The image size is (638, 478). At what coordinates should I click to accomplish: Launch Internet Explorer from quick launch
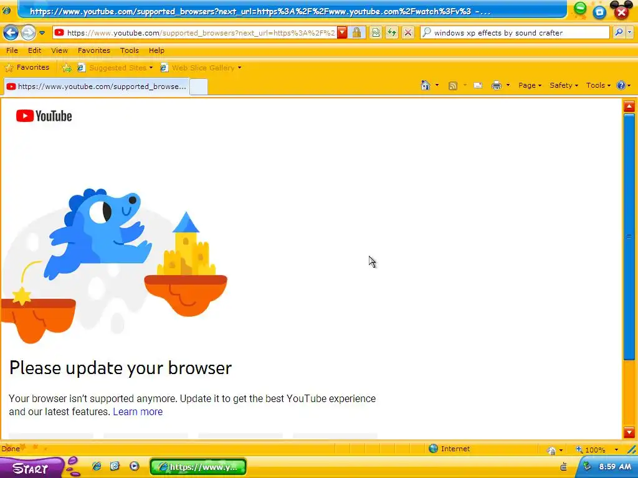tap(97, 466)
